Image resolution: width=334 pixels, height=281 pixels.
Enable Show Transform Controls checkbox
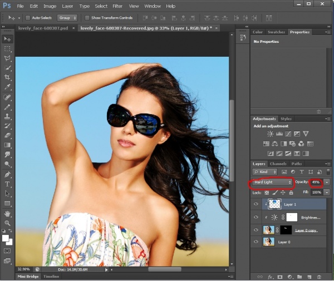87,18
